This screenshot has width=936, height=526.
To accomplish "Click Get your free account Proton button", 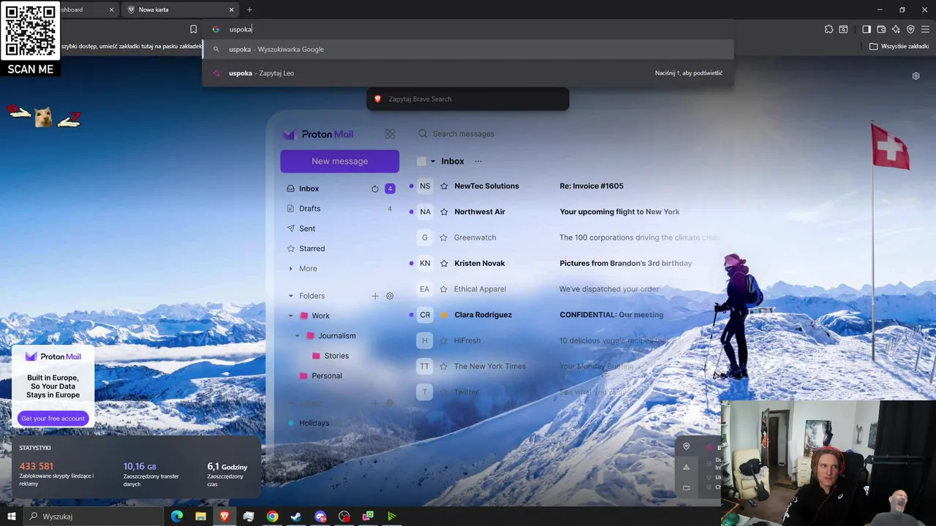I will 53,419.
